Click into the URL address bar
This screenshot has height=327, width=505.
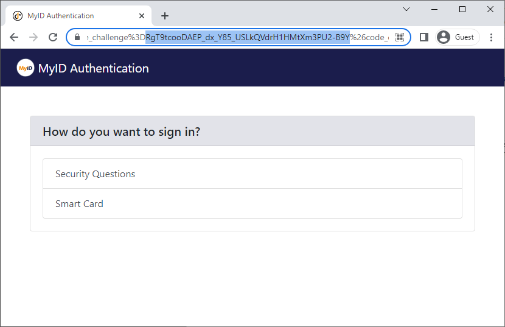[x=239, y=37]
